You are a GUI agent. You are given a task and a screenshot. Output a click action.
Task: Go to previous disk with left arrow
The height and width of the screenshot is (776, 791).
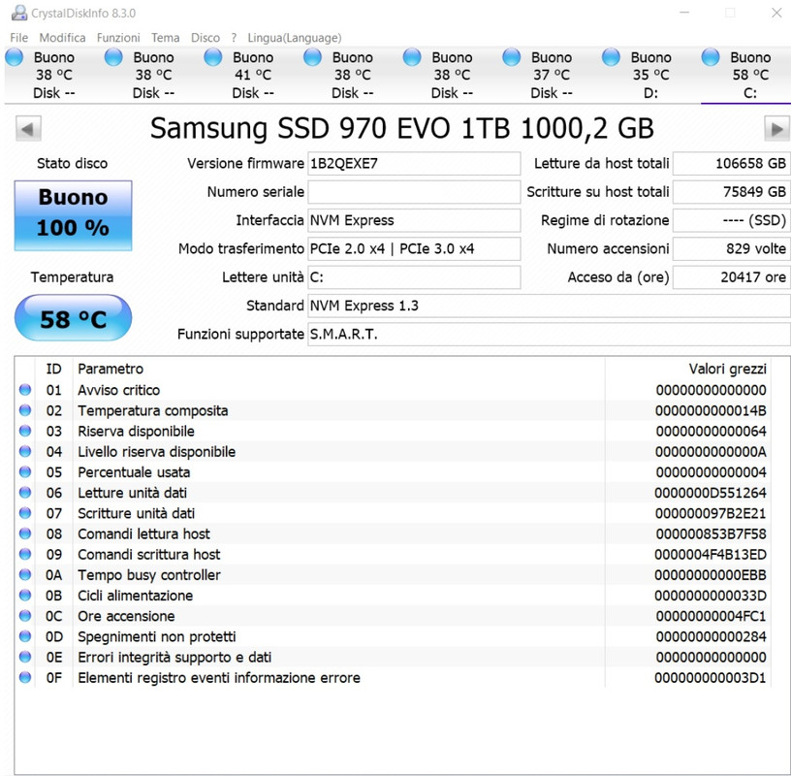click(x=28, y=129)
